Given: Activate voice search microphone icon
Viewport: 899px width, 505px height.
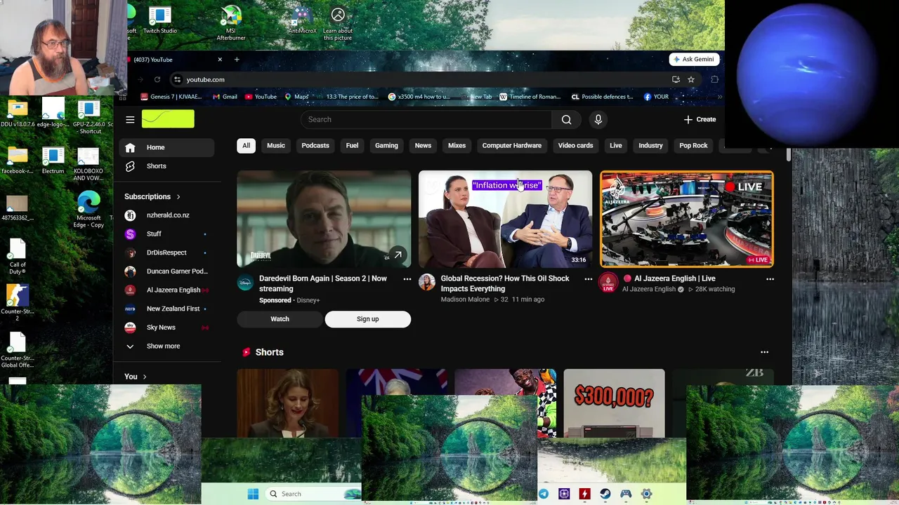Looking at the screenshot, I should (598, 119).
